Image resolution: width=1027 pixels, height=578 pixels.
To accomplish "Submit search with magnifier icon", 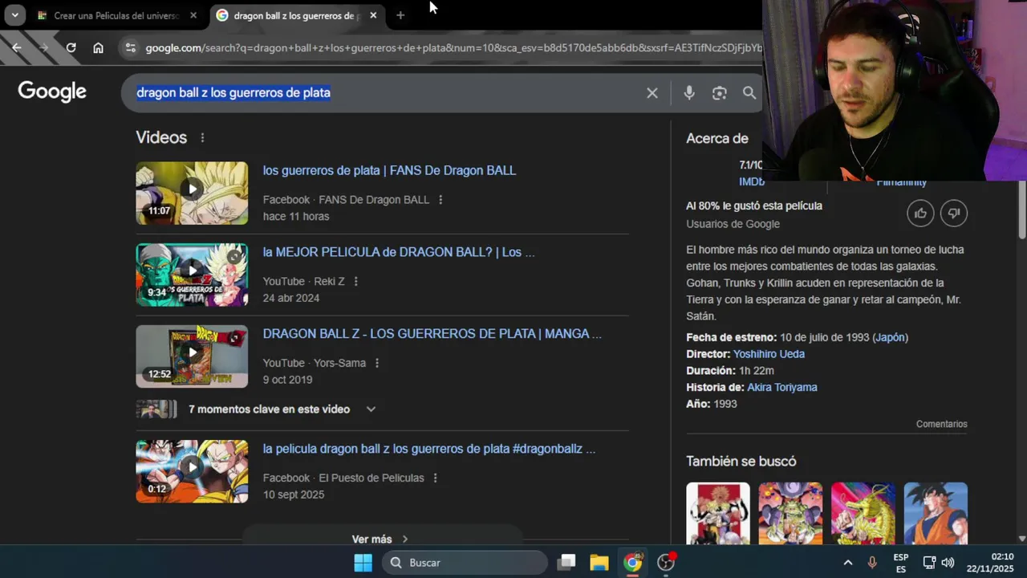I will (x=749, y=93).
